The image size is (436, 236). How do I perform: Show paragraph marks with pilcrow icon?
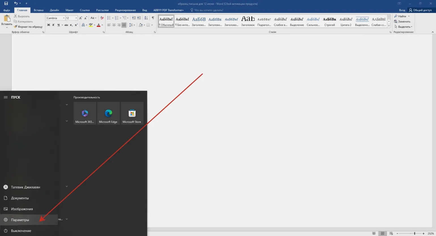pos(153,18)
